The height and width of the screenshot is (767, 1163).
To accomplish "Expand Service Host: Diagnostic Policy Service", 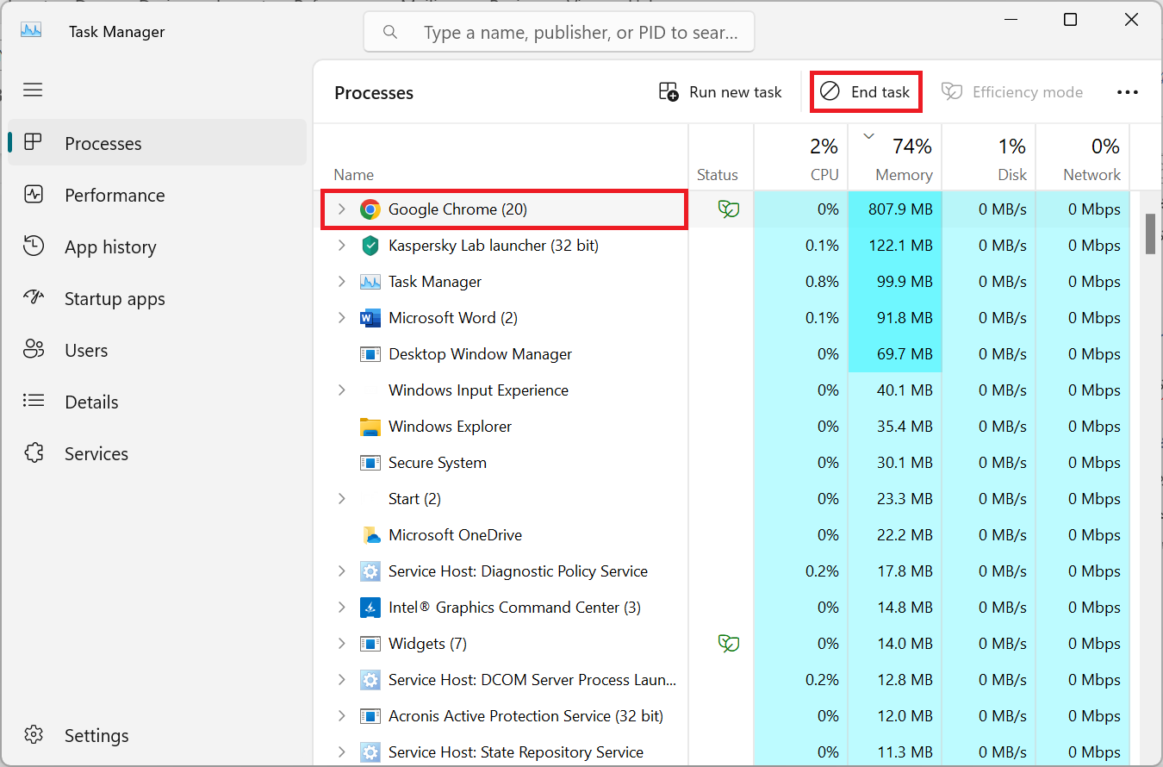I will [341, 571].
